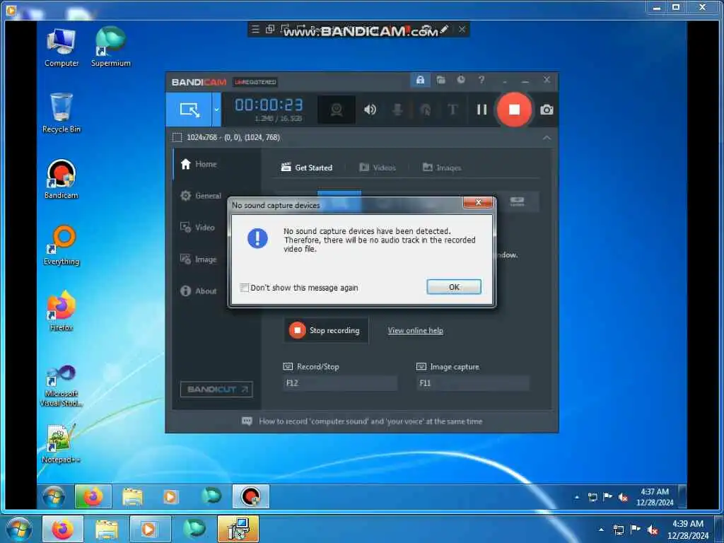This screenshot has width=724, height=543.
Task: Toggle the text overlay T icon
Action: coord(452,110)
